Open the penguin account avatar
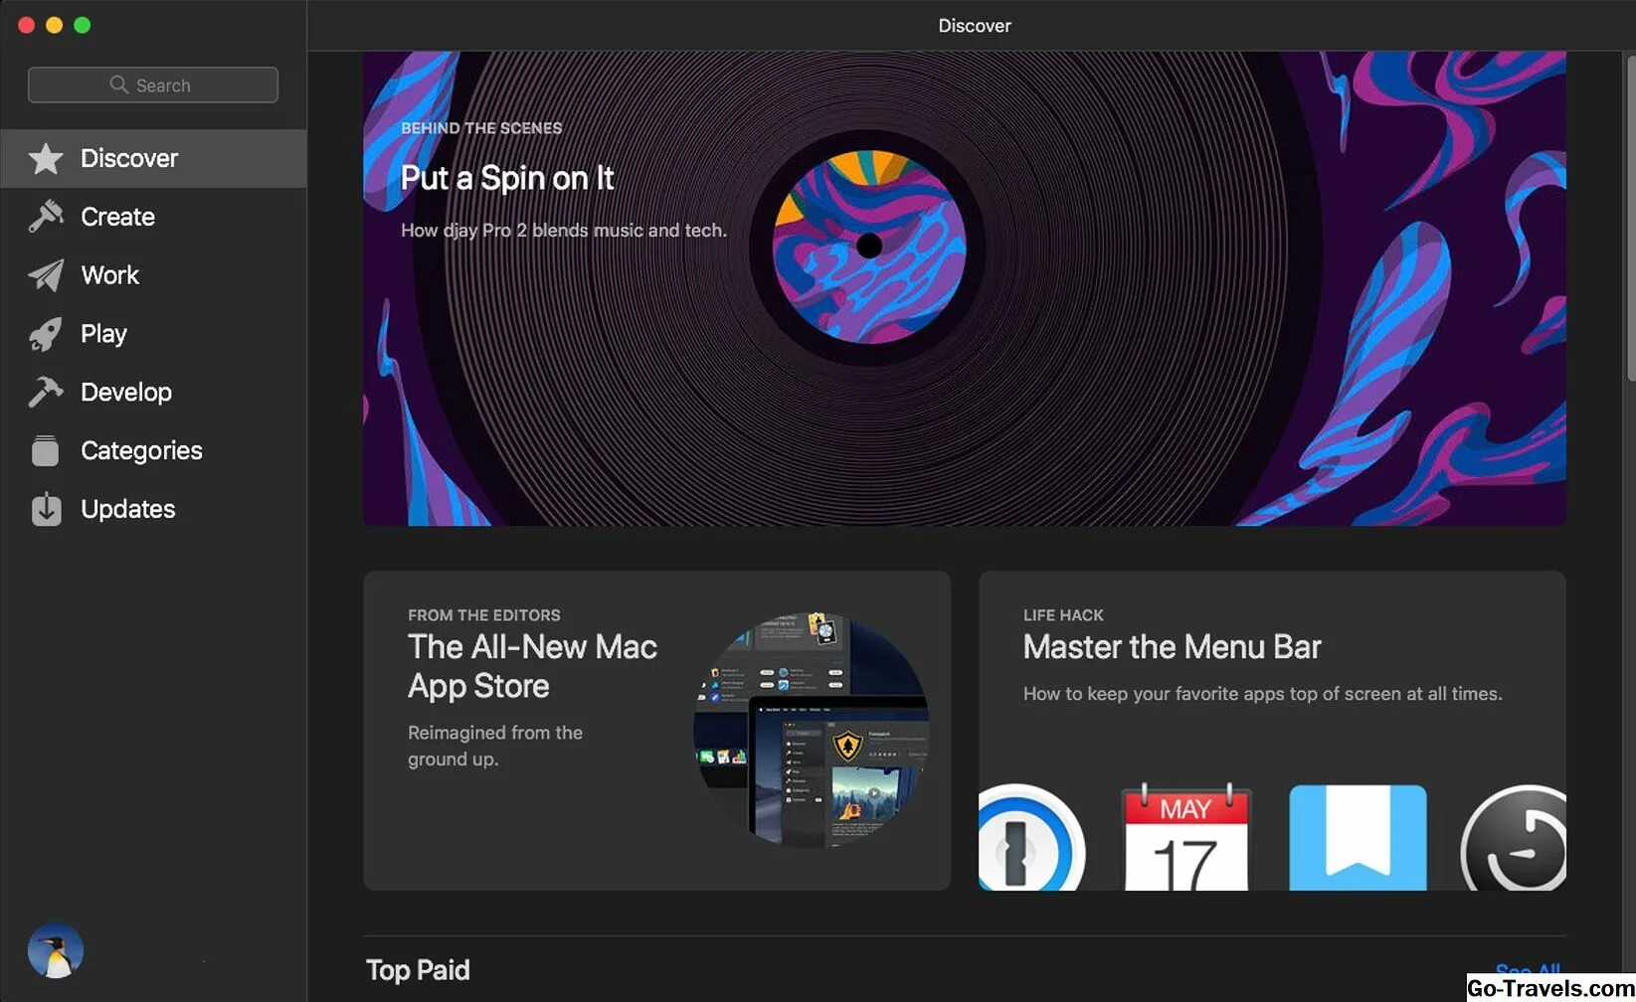Viewport: 1636px width, 1002px height. pos(56,951)
